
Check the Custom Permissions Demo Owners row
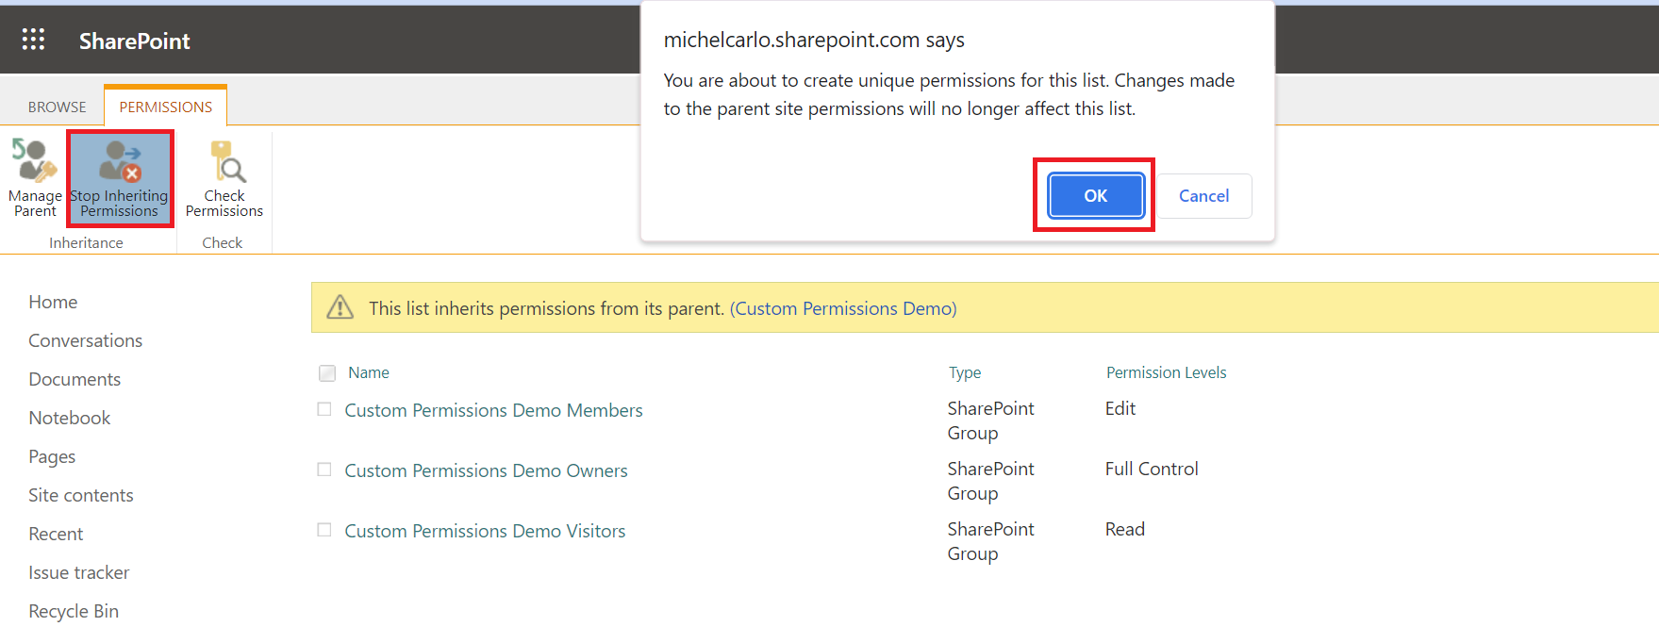click(x=324, y=470)
